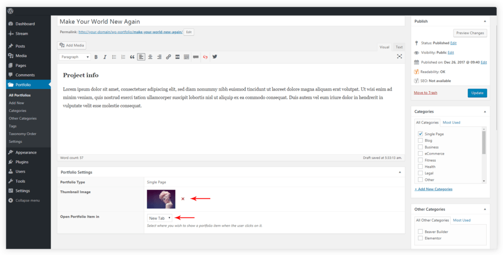Click the insert link icon
The image size is (503, 255).
tap(168, 57)
